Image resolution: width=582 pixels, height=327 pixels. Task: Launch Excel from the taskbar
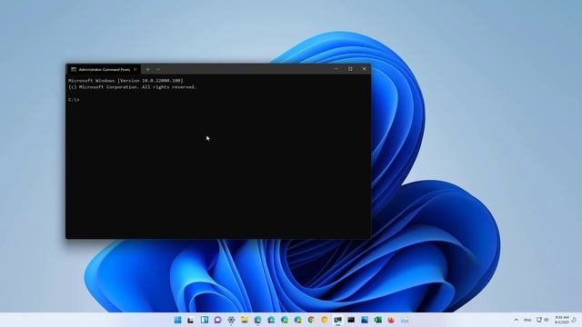(378, 320)
